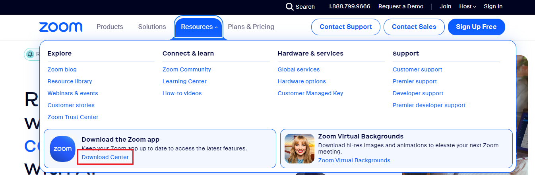Expand the Host dropdown

[467, 6]
